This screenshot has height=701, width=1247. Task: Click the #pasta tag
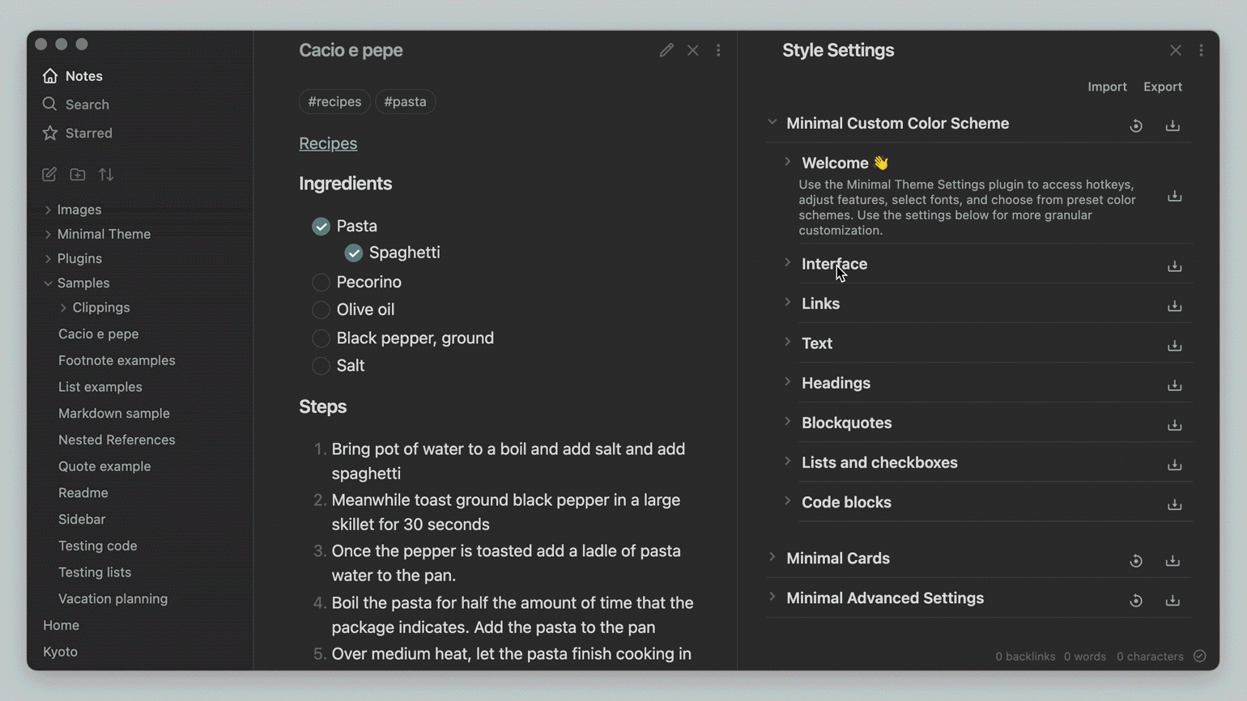click(x=405, y=101)
